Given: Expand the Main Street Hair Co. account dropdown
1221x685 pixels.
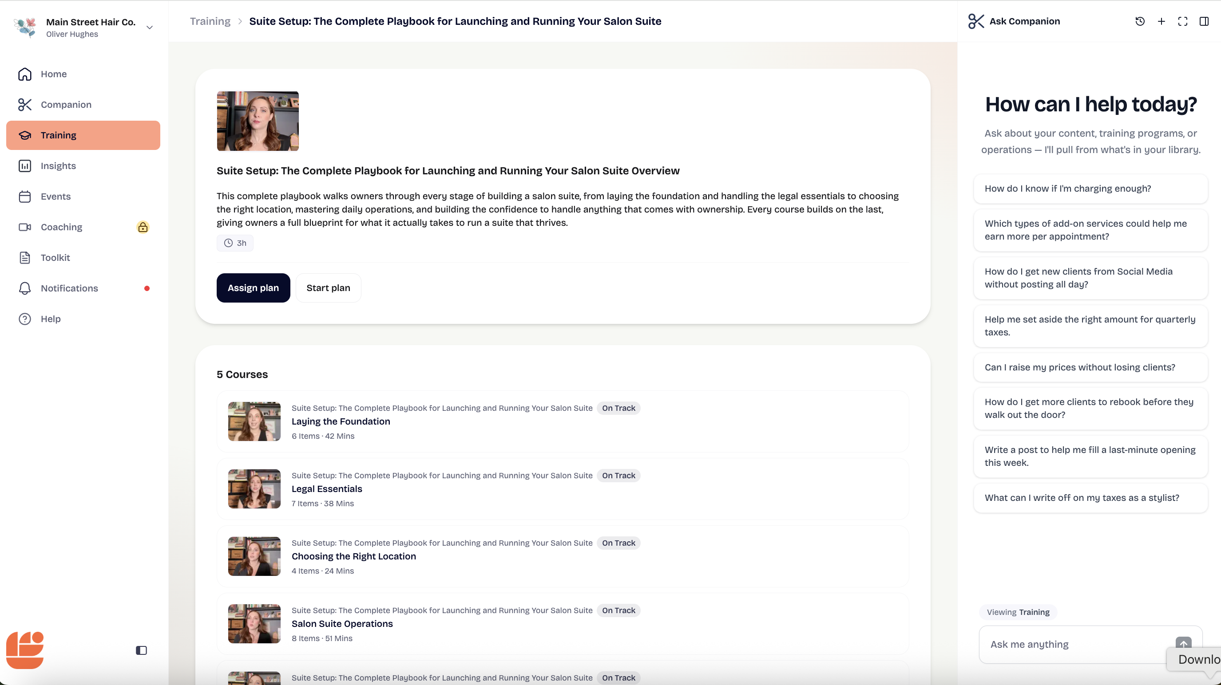Looking at the screenshot, I should (x=149, y=28).
